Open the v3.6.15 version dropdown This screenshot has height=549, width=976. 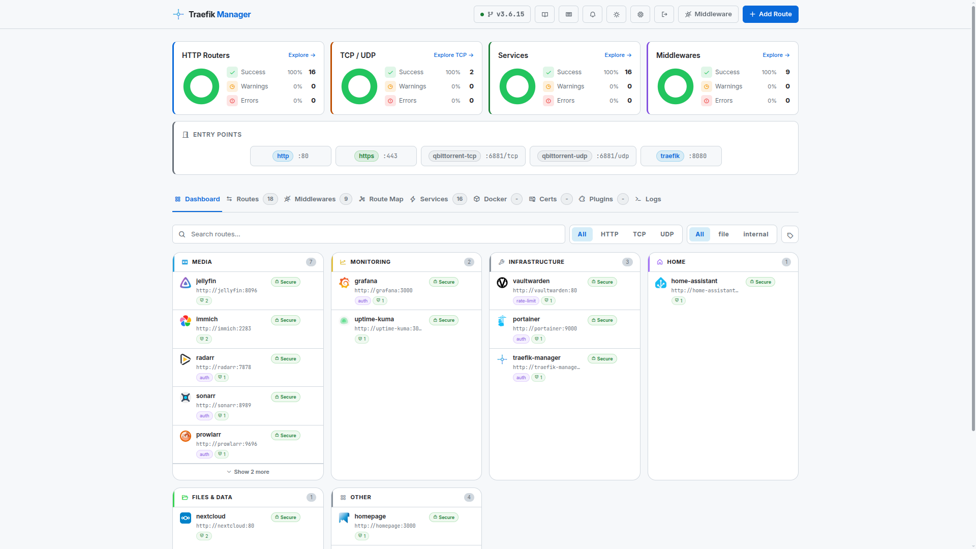click(502, 14)
